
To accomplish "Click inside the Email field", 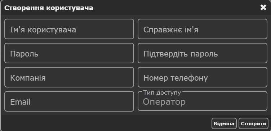I will [x=69, y=101].
